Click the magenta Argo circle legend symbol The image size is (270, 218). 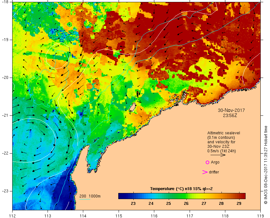(208, 162)
